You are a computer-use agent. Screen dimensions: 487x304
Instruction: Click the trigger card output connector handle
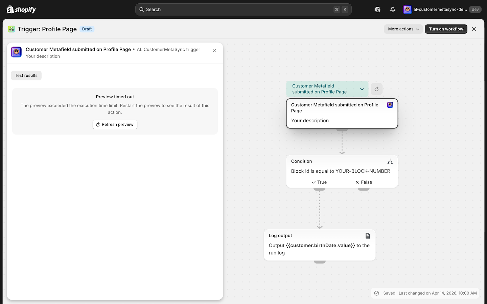pos(342,130)
